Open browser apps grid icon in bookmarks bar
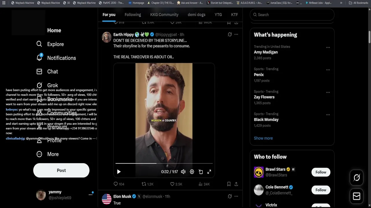 click(4, 3)
